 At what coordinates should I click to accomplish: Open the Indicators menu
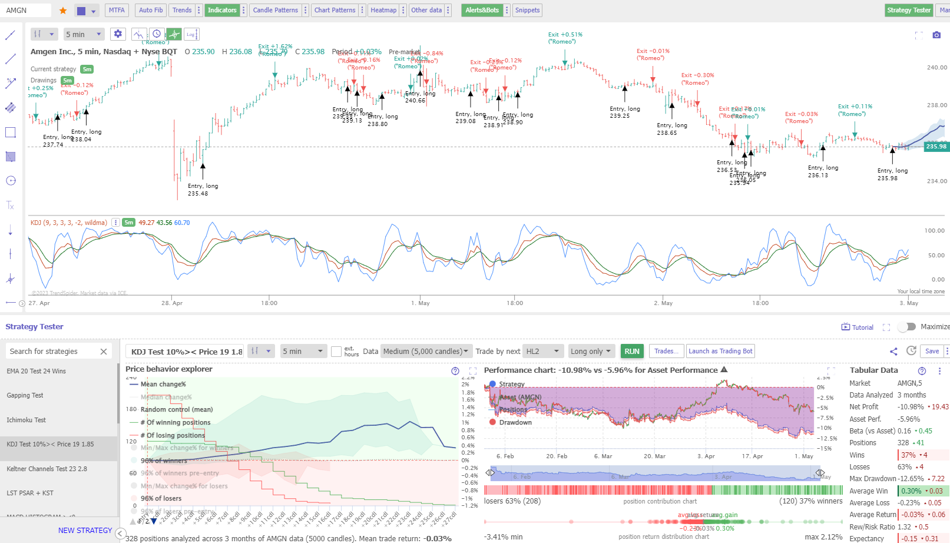[x=223, y=10]
